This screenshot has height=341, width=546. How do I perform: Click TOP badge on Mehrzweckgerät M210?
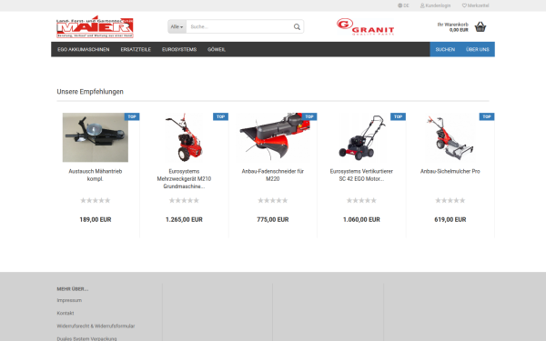[221, 116]
